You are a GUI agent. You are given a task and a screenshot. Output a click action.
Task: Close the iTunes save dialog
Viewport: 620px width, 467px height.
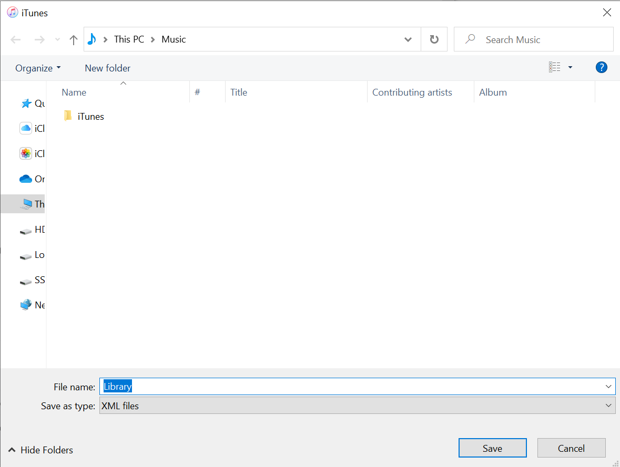pos(606,13)
